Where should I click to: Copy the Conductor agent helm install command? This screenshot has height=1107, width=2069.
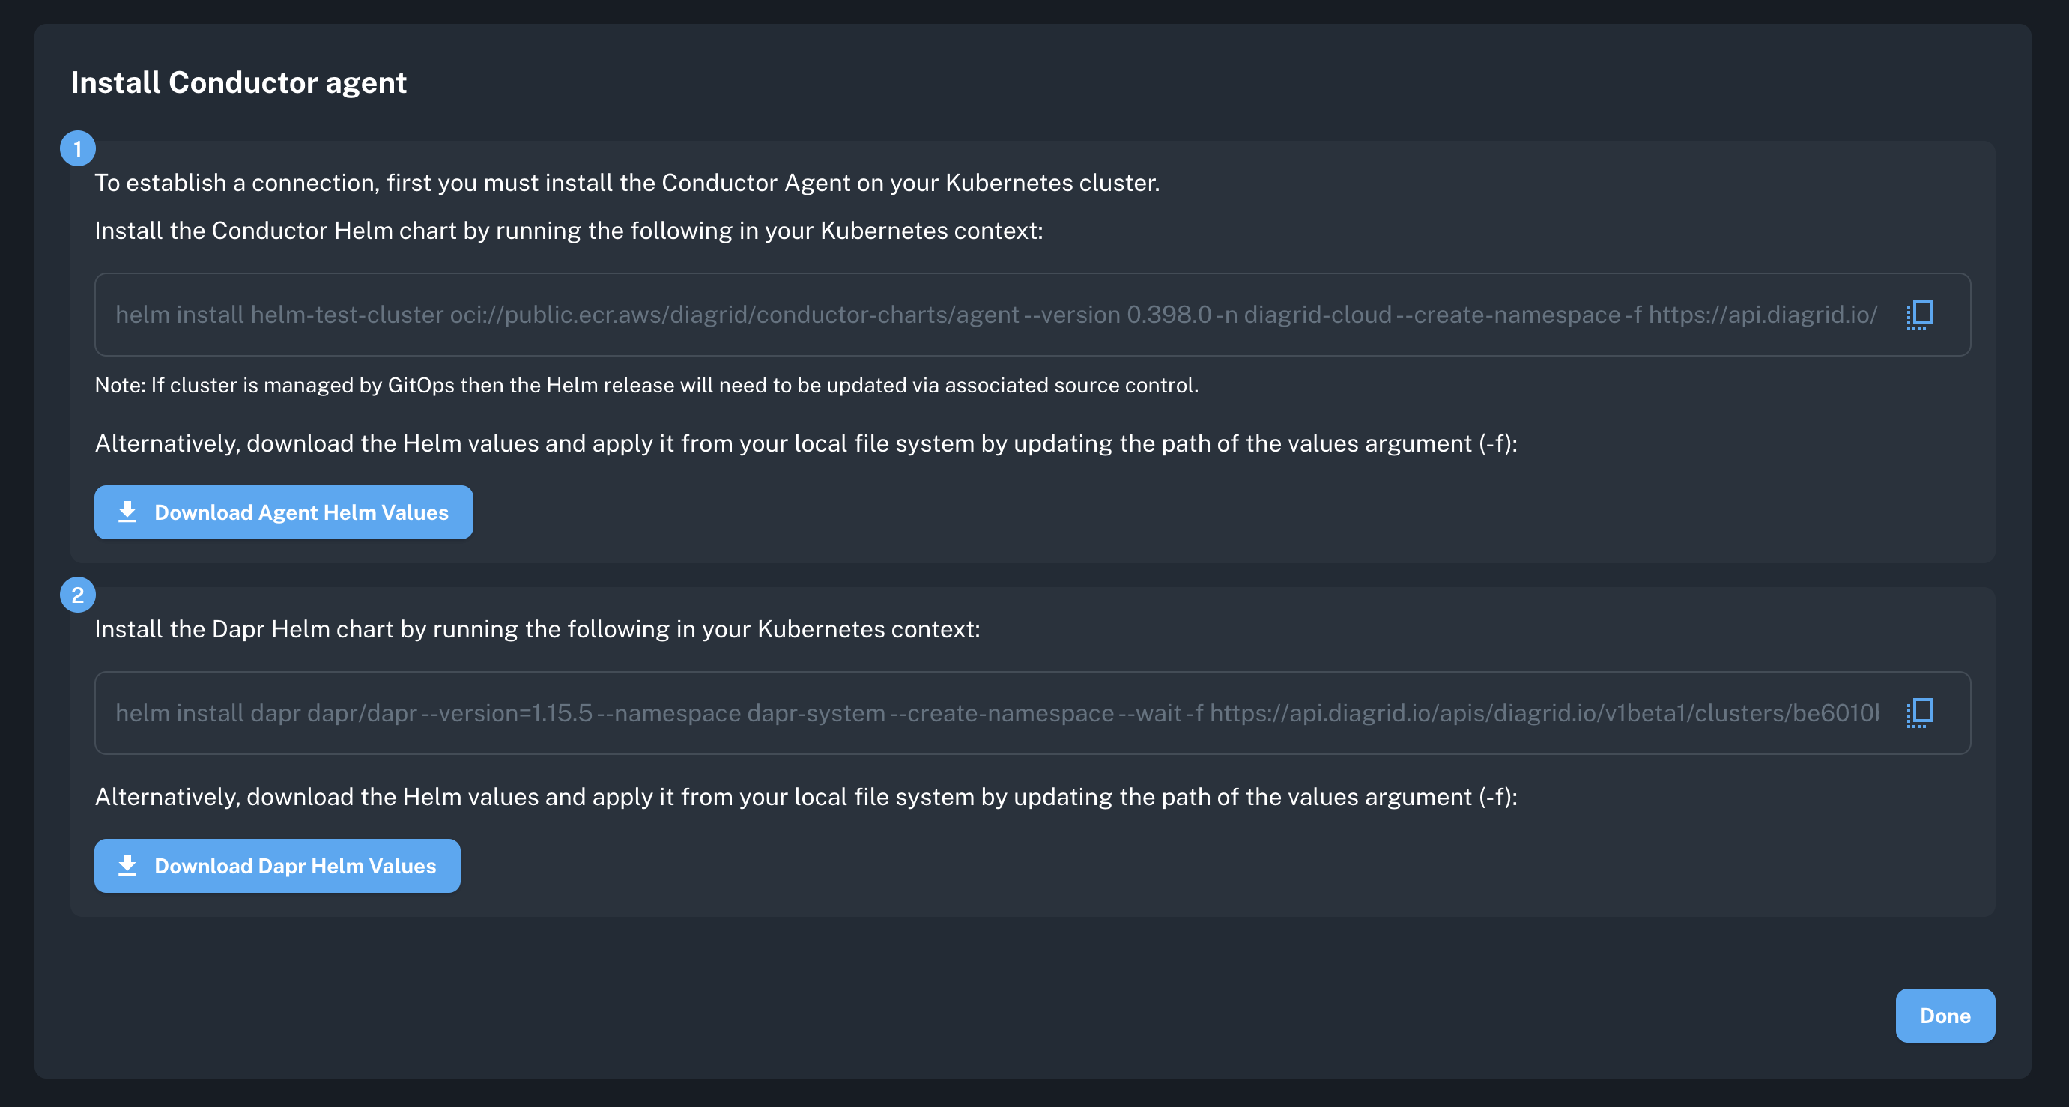pyautogui.click(x=1920, y=314)
